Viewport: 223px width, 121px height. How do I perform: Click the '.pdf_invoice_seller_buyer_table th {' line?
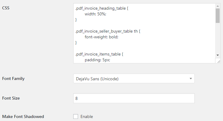click(108, 31)
